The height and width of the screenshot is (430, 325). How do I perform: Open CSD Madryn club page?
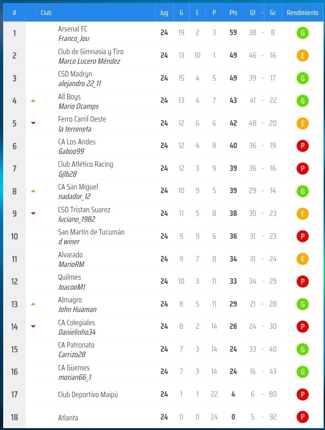tap(75, 74)
